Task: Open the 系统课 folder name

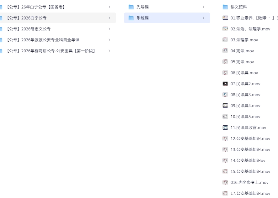Action: [x=142, y=18]
